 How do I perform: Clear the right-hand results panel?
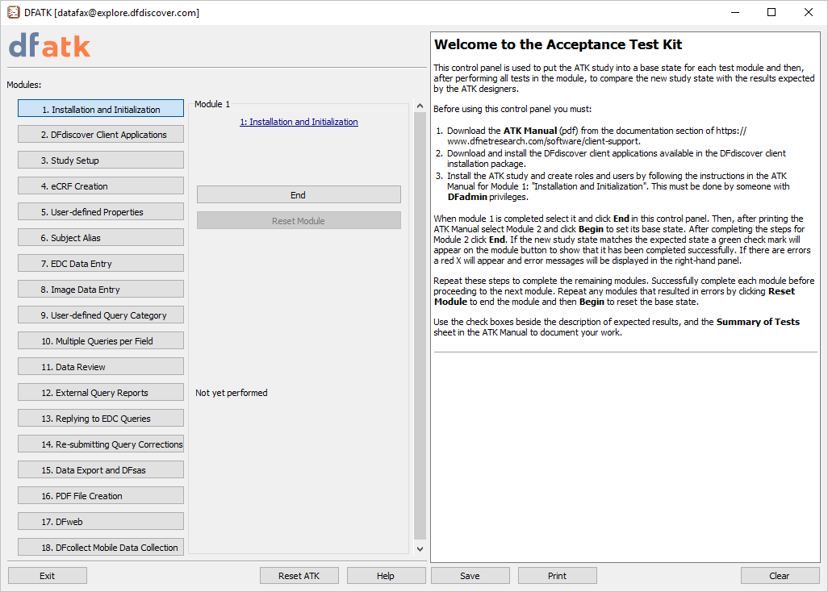[x=780, y=576]
